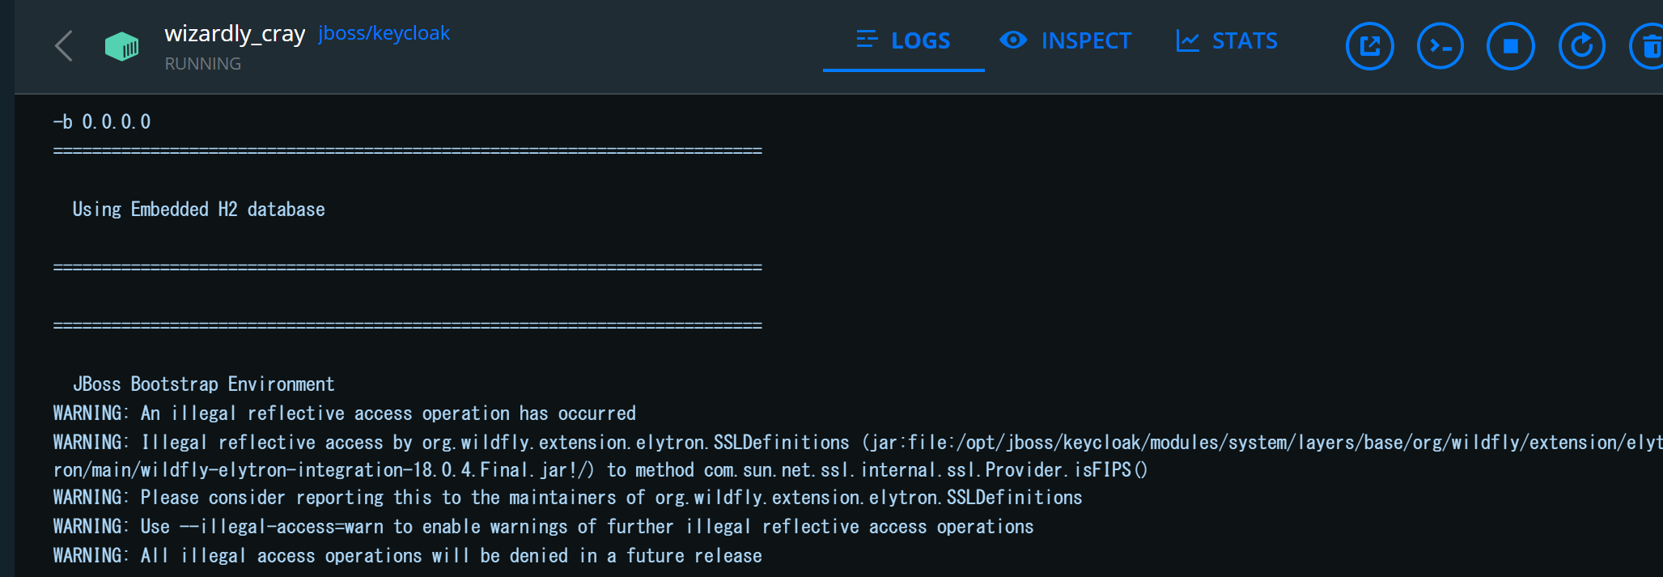Click the teal container hexagon icon

coord(122,46)
